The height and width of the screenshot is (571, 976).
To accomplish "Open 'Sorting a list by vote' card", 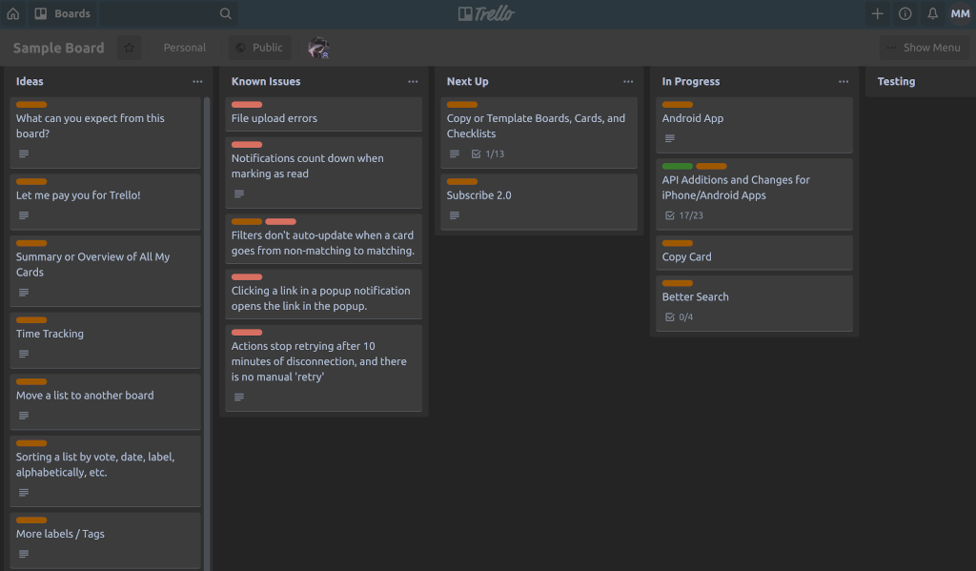I will (105, 471).
